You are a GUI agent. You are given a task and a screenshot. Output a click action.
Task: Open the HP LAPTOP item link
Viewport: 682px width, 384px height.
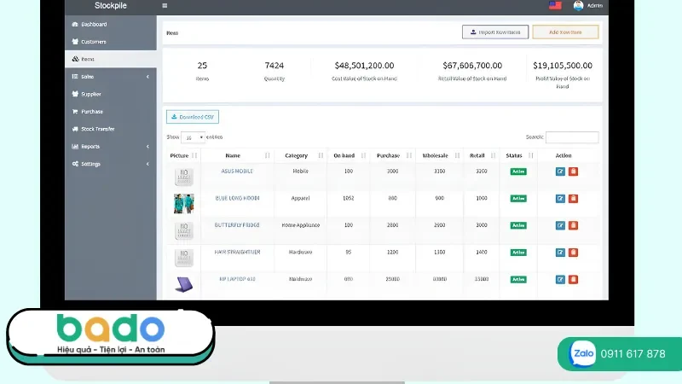tap(238, 279)
